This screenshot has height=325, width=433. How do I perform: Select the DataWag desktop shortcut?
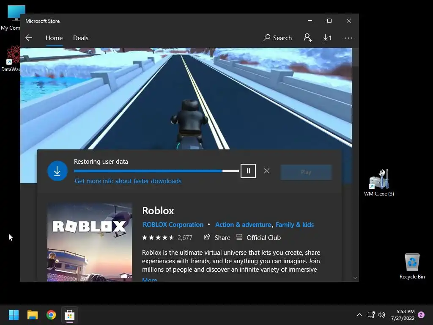tap(11, 59)
